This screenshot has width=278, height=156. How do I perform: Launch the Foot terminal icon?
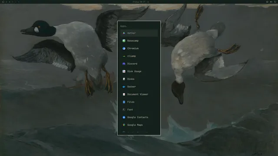tap(124, 110)
